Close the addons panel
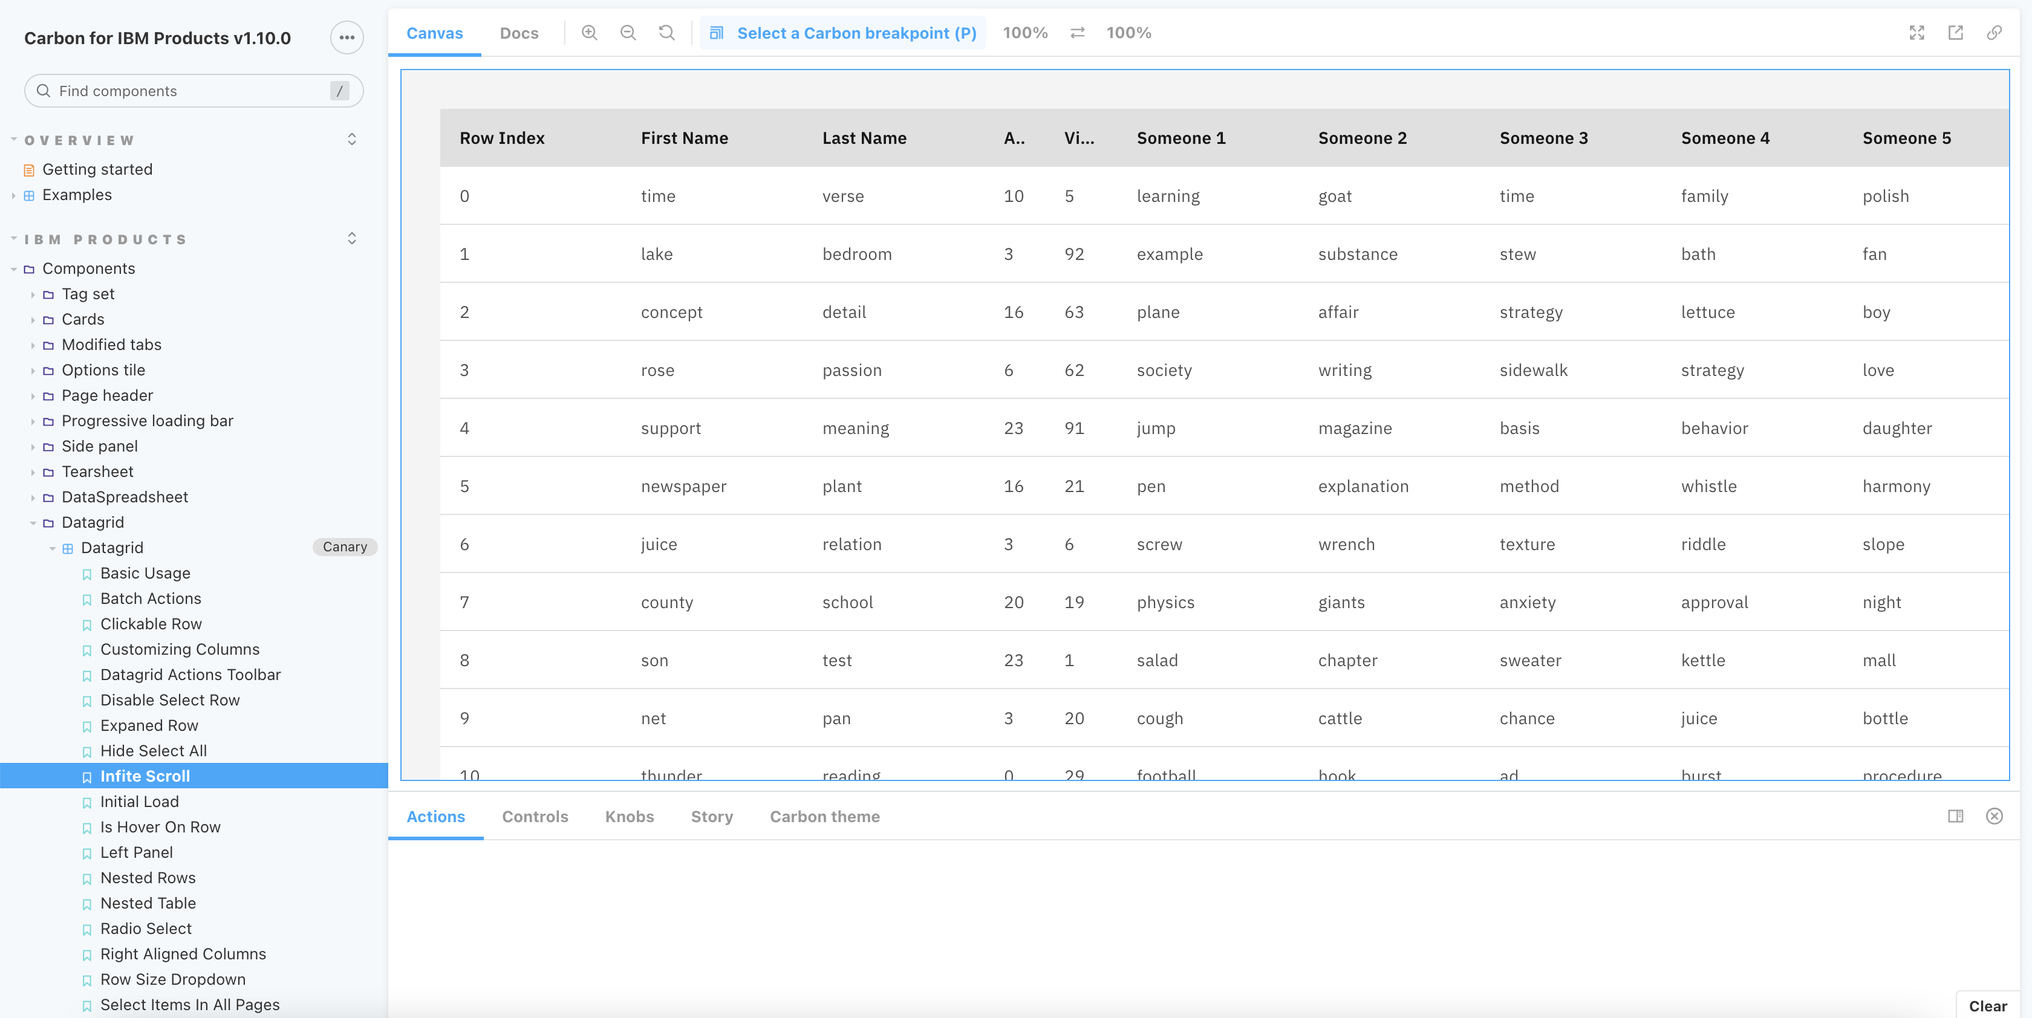Viewport: 2032px width, 1018px height. [x=1994, y=816]
